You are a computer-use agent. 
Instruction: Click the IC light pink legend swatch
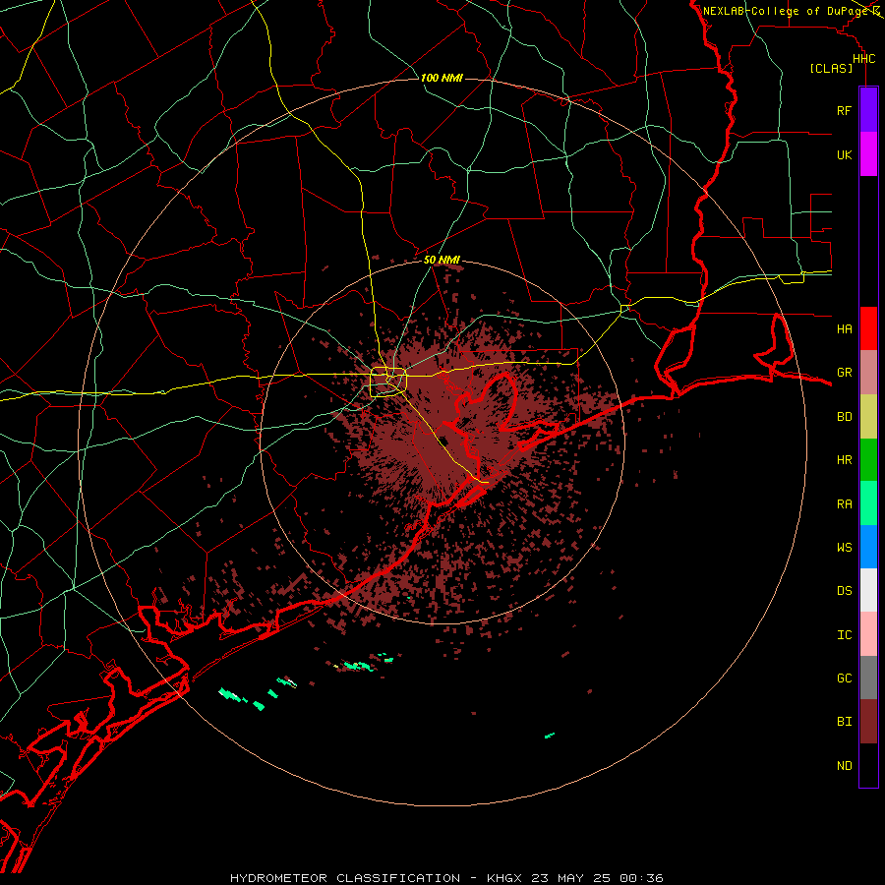coord(868,634)
